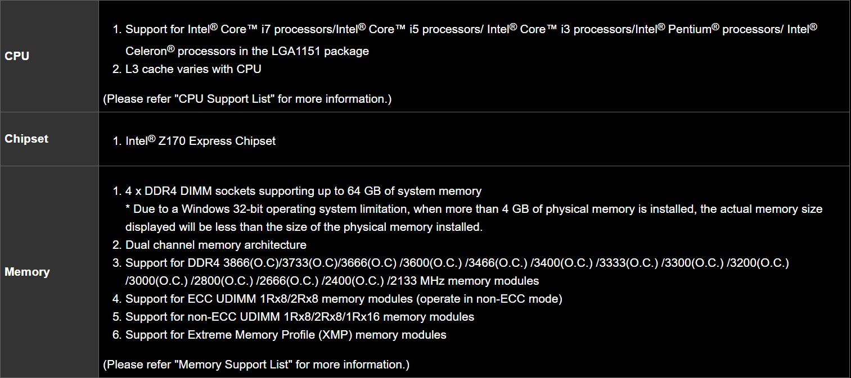
Task: Click the DDR4 3866(O.C) speed list line
Action: pyautogui.click(x=457, y=263)
